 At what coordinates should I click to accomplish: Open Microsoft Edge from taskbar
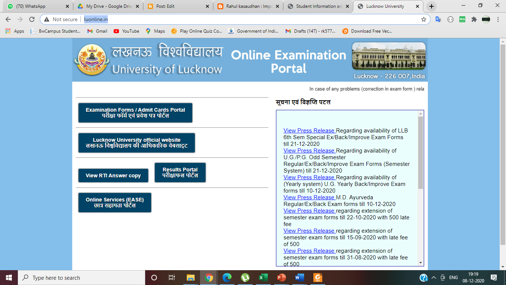pos(227,278)
